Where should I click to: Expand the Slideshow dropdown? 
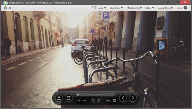116,8
